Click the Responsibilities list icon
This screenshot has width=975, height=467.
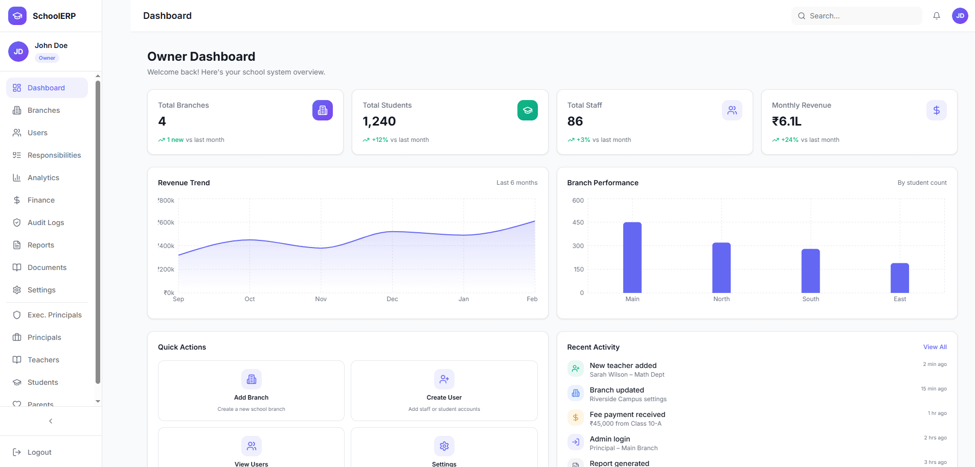click(x=17, y=155)
